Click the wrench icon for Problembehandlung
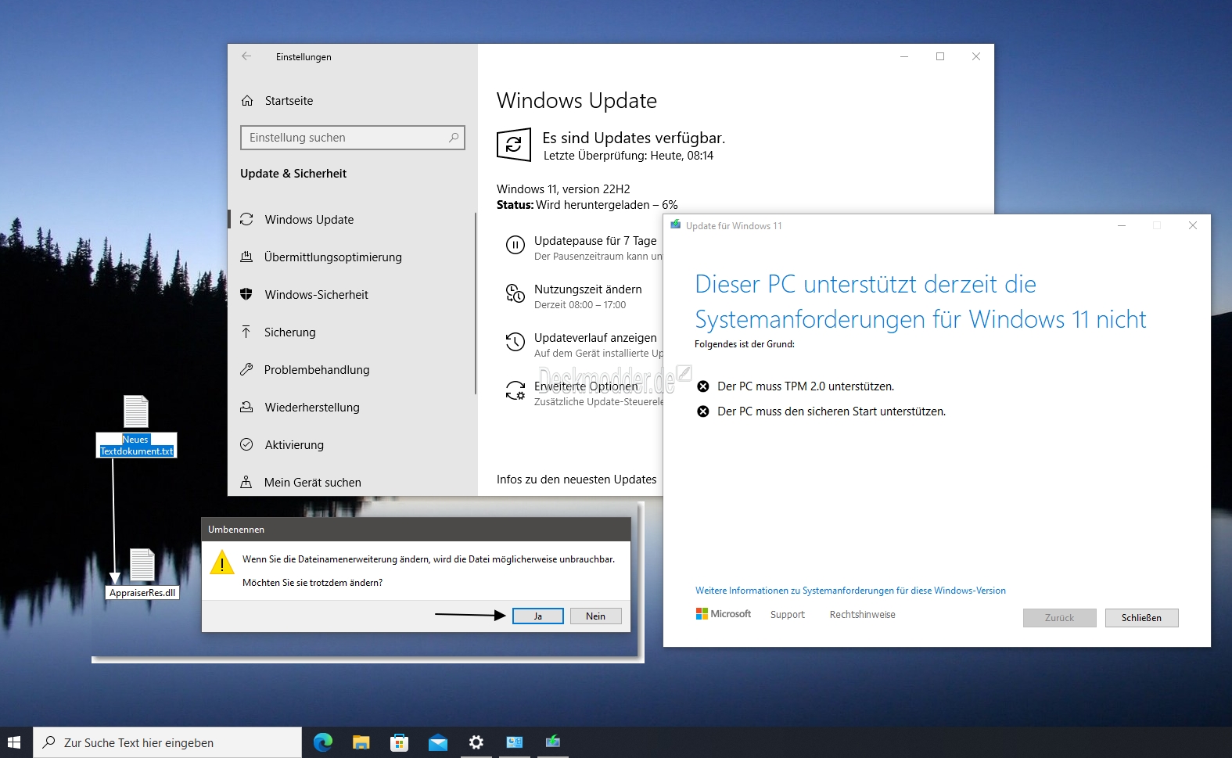 point(246,369)
